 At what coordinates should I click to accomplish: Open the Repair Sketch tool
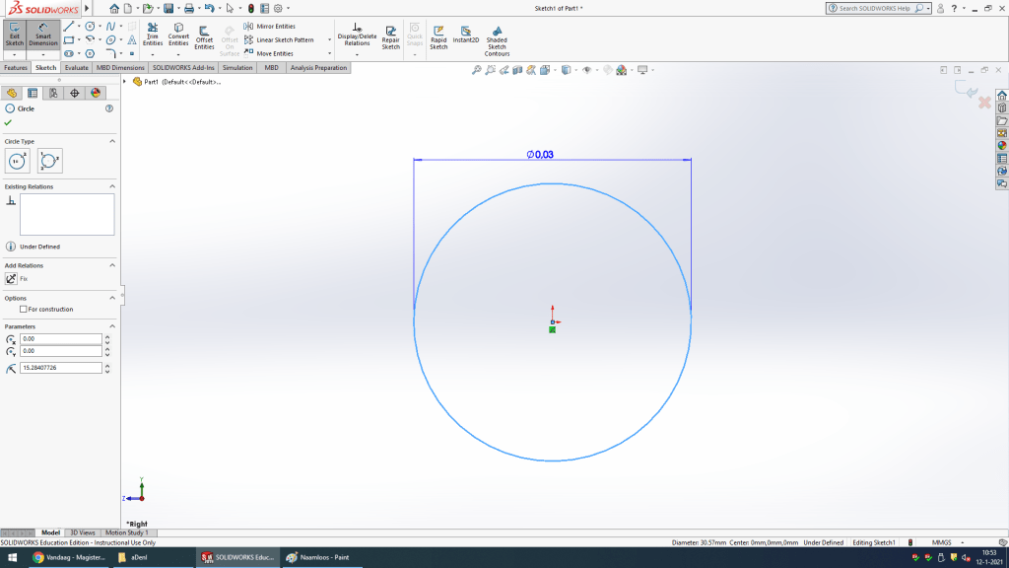tap(391, 37)
